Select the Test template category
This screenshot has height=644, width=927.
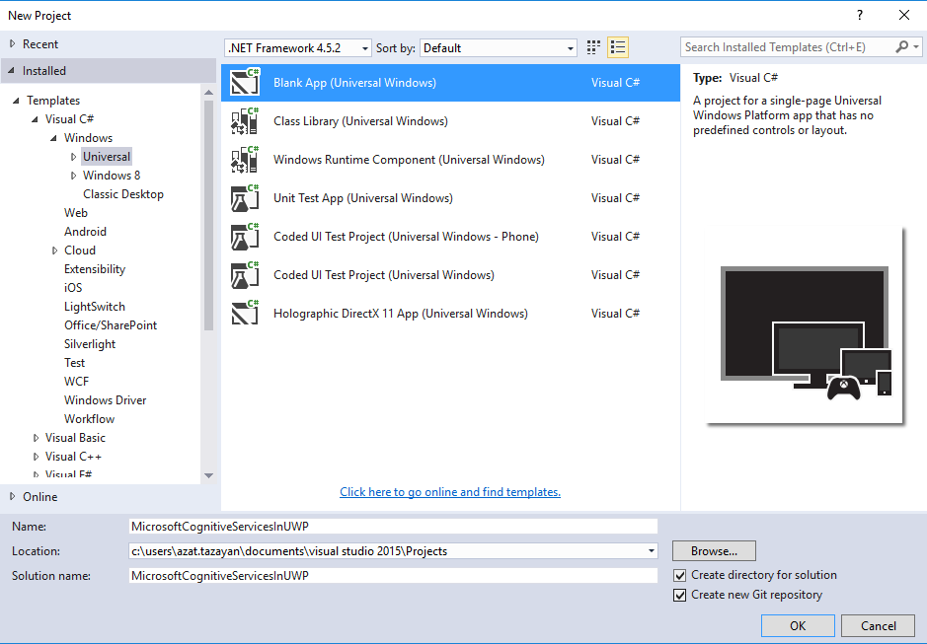pos(74,363)
